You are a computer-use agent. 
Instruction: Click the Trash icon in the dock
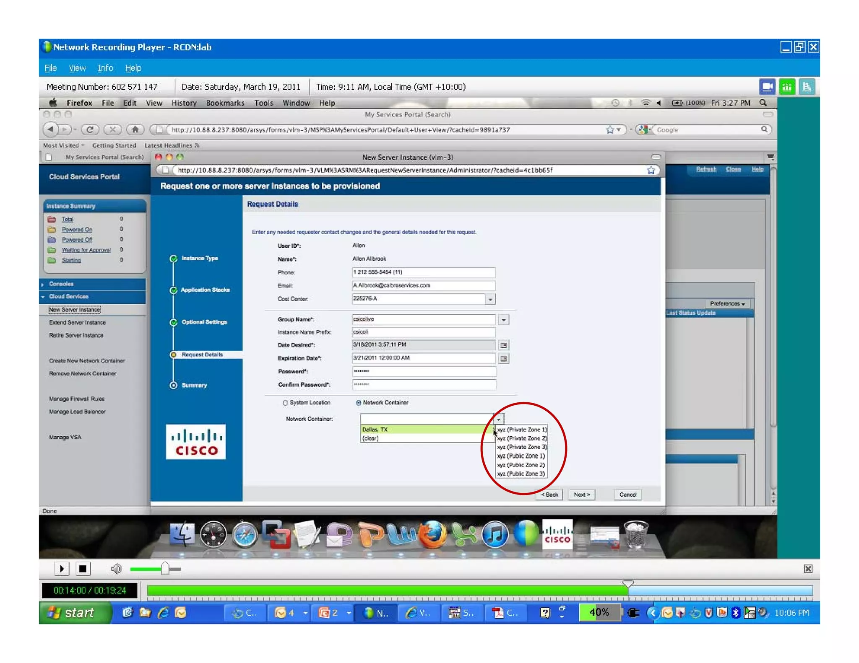[636, 535]
